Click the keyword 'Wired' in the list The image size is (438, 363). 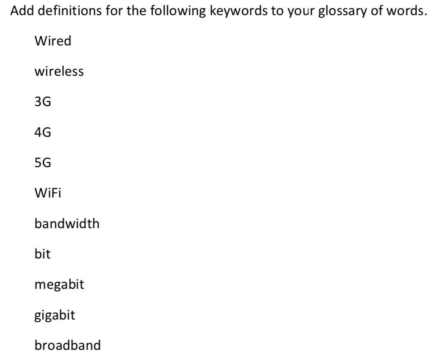[x=53, y=41]
